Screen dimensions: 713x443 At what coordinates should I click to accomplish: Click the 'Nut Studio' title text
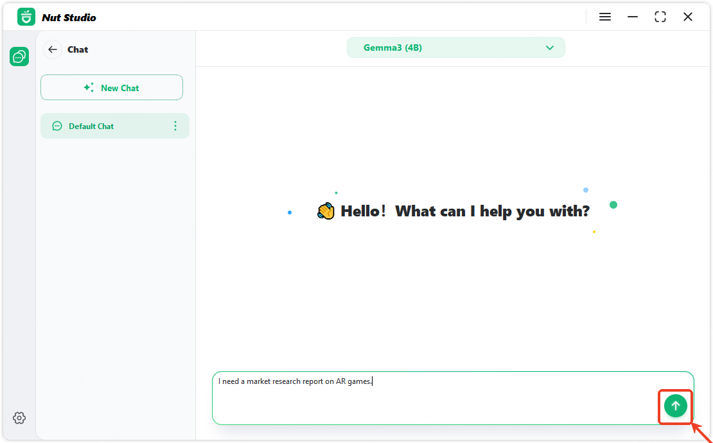pyautogui.click(x=69, y=18)
